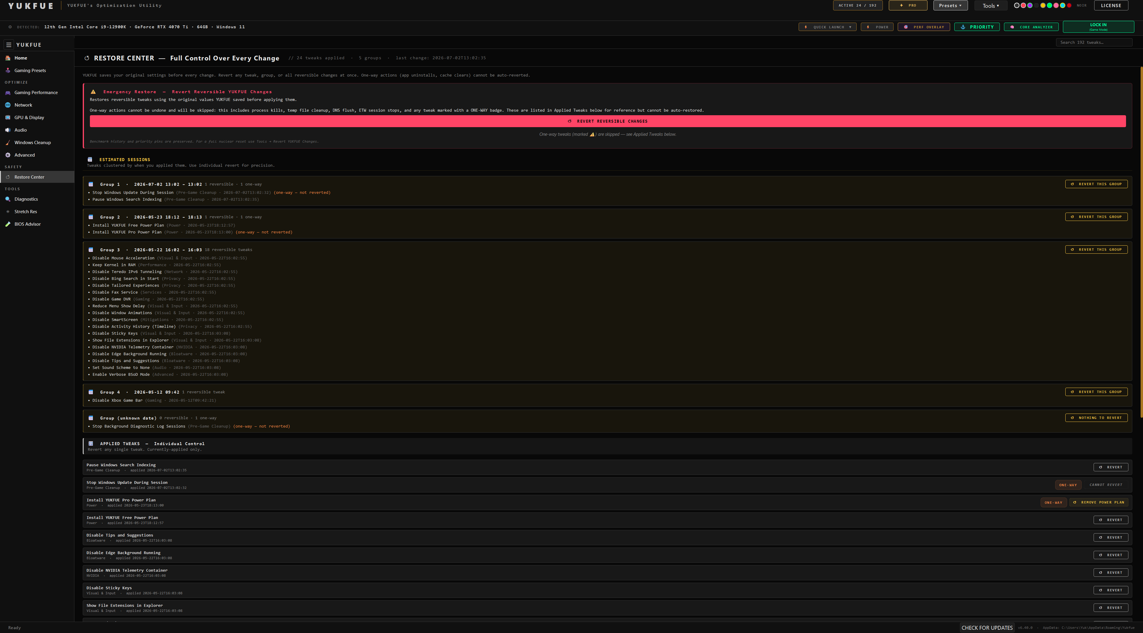
Task: Click the Emergency Restore warning triangle icon
Action: tap(93, 92)
